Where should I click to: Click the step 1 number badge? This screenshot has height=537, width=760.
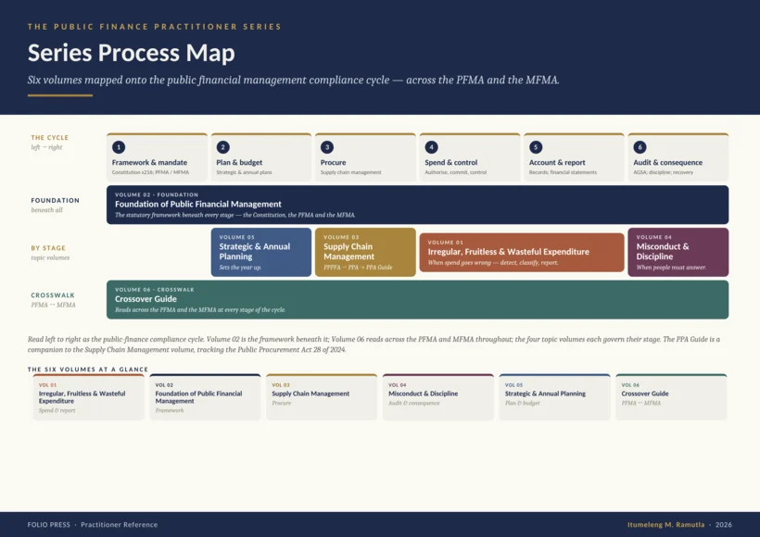pos(119,146)
